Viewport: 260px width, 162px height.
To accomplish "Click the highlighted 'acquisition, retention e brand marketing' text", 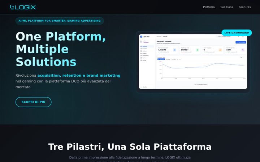I will 79,75.
